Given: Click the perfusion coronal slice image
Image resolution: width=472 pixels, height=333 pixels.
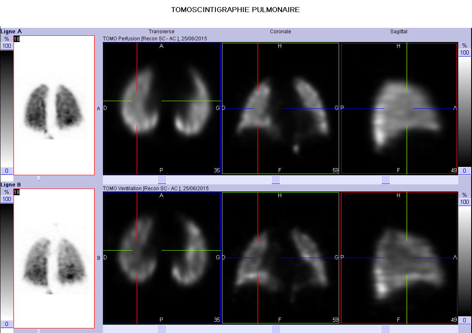Looking at the screenshot, I should pyautogui.click(x=280, y=108).
